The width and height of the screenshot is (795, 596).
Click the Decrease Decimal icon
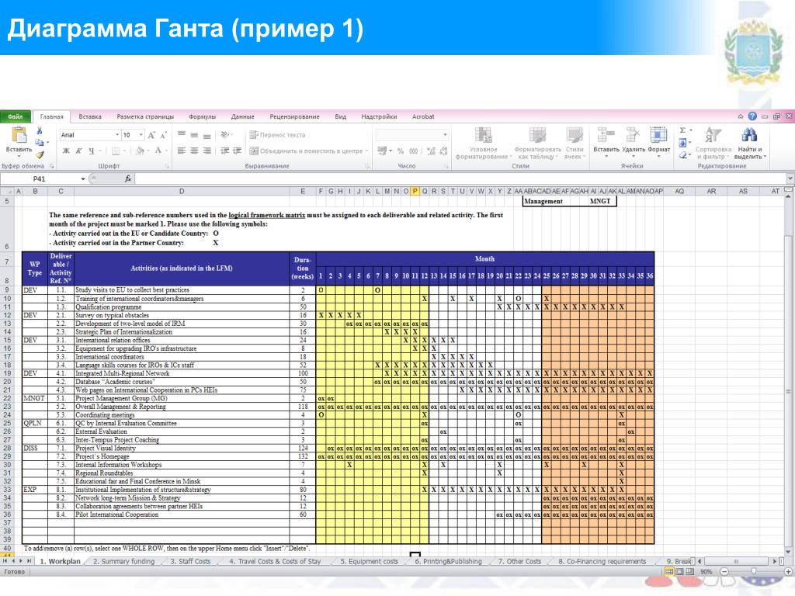[443, 151]
